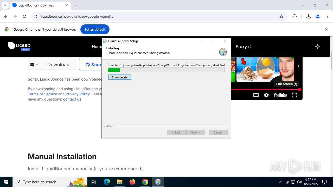The height and width of the screenshot is (187, 333).
Task: Click the Show details button in installer
Action: tap(120, 77)
